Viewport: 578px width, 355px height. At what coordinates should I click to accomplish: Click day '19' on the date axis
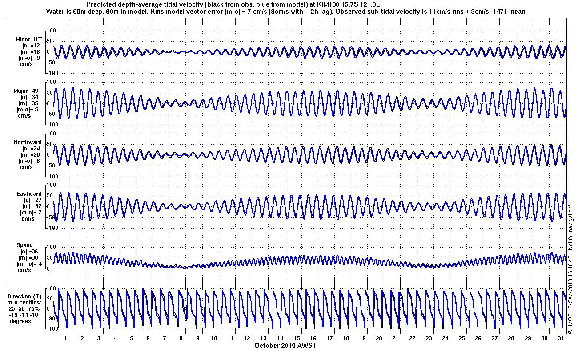pos(363,339)
